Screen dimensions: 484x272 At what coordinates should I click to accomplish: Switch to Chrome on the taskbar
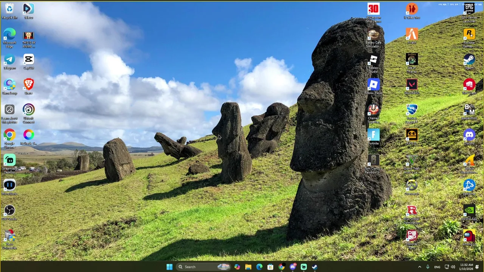pos(281,267)
